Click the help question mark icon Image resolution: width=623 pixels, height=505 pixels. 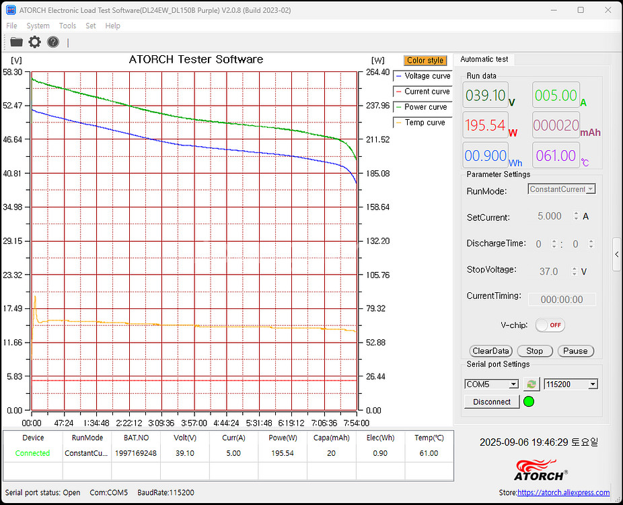(53, 42)
